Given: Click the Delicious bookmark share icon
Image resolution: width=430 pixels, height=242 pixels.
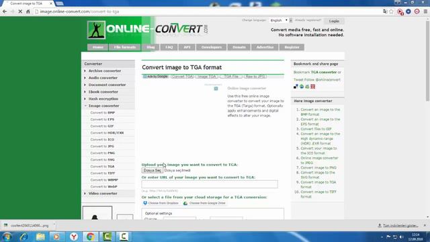Looking at the screenshot, I should 296,87.
